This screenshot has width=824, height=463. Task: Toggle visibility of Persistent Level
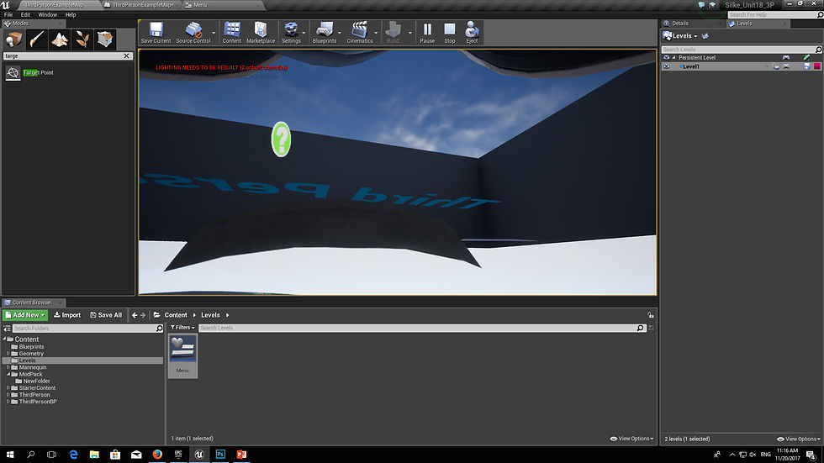[x=666, y=58]
